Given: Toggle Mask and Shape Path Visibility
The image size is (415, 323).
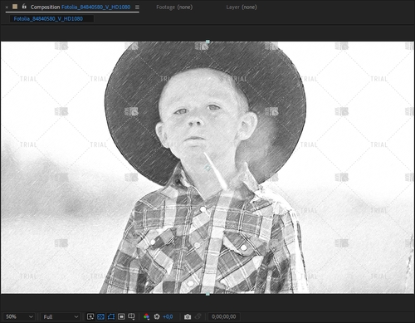Looking at the screenshot, I should [111, 316].
